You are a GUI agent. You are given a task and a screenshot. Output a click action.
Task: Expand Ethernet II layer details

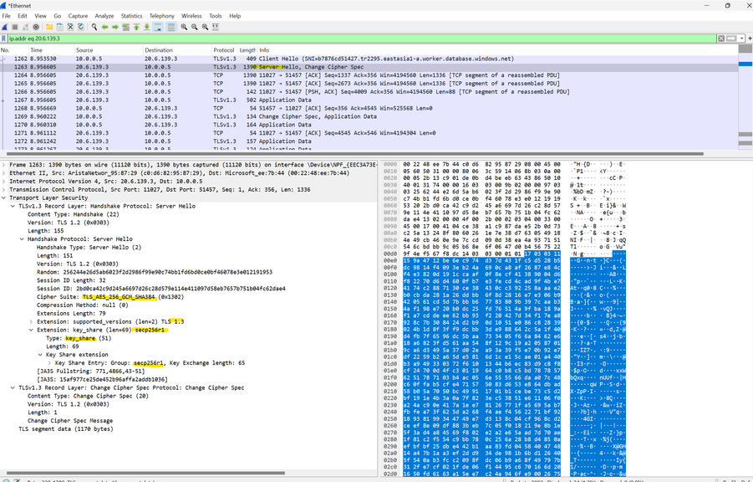[x=4, y=172]
